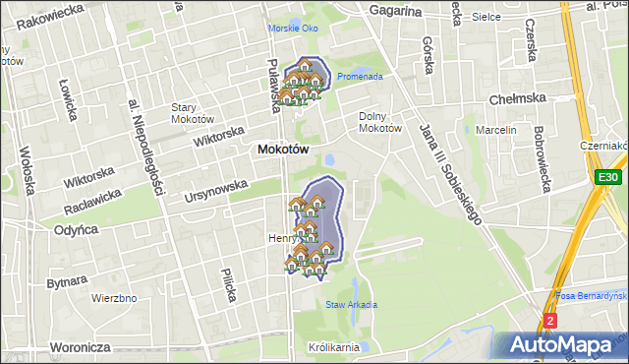Click the small blue pond below Mokotów label

330,159
